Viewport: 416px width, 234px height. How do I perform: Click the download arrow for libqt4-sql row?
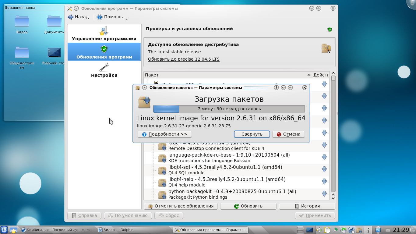point(324,169)
